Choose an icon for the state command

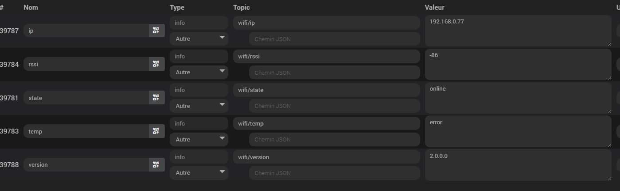click(156, 98)
